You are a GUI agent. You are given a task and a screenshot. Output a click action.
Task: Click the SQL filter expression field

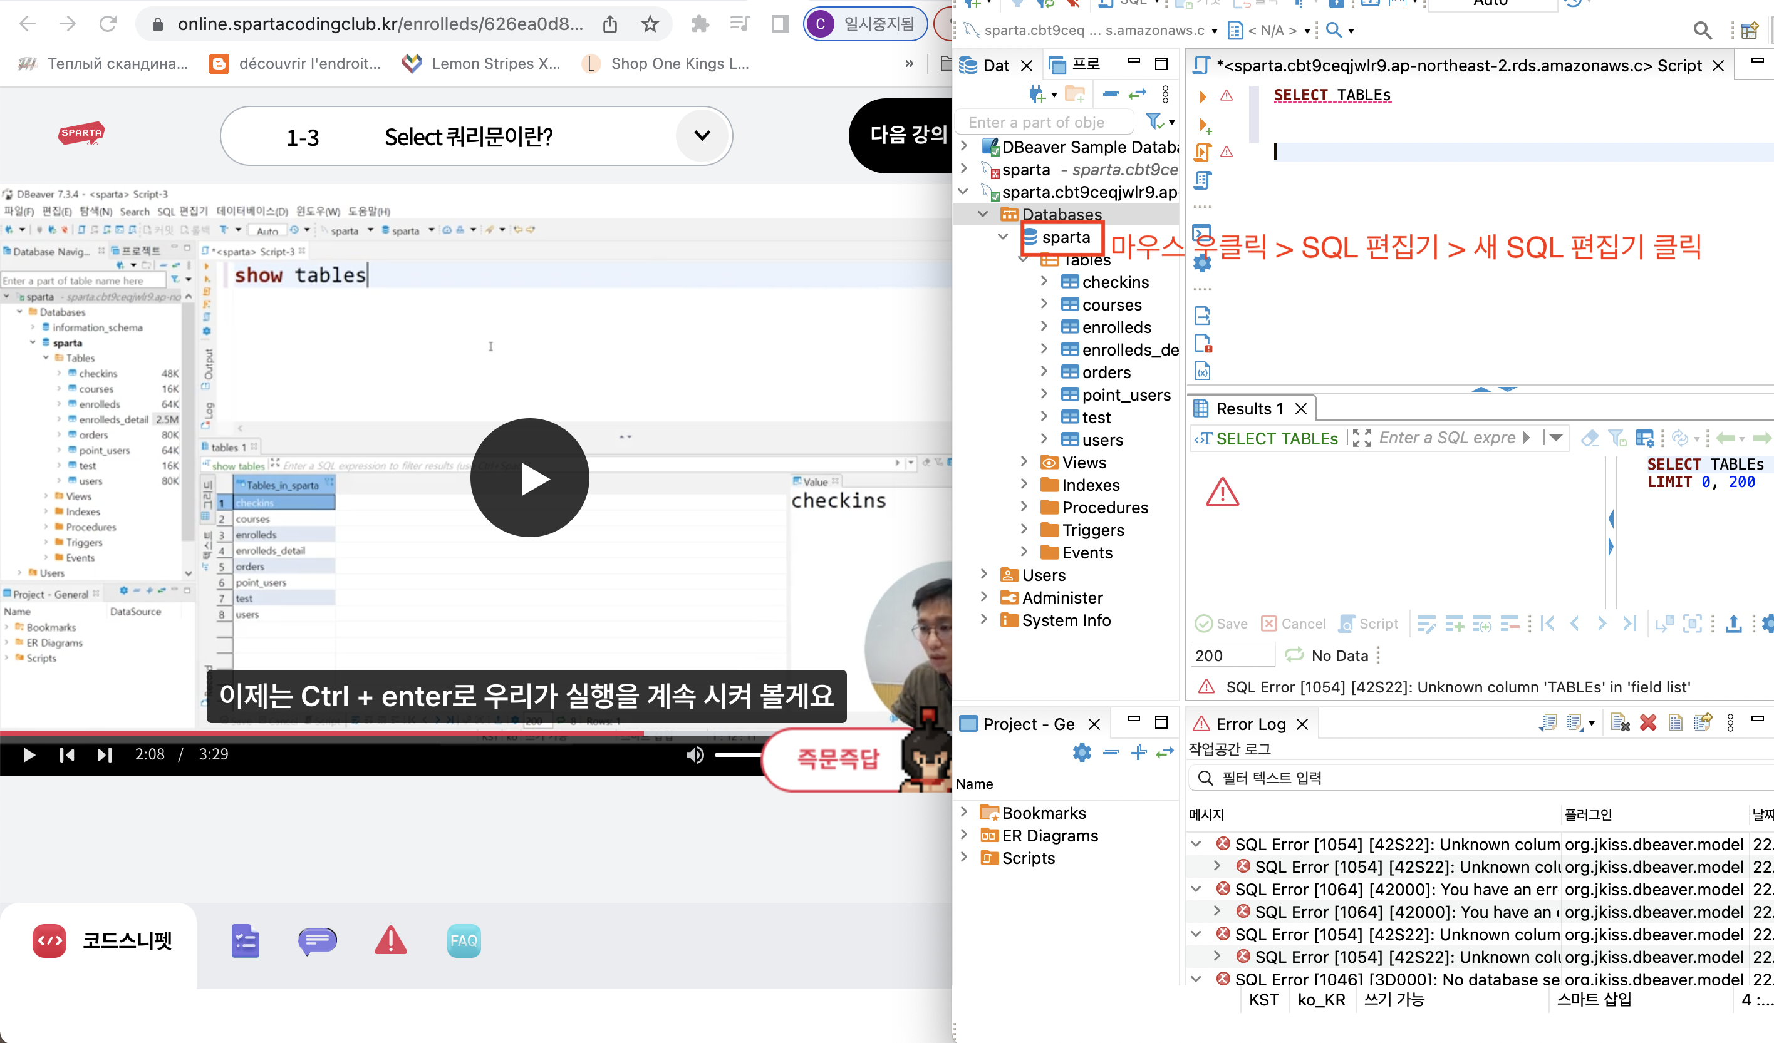coord(1448,438)
